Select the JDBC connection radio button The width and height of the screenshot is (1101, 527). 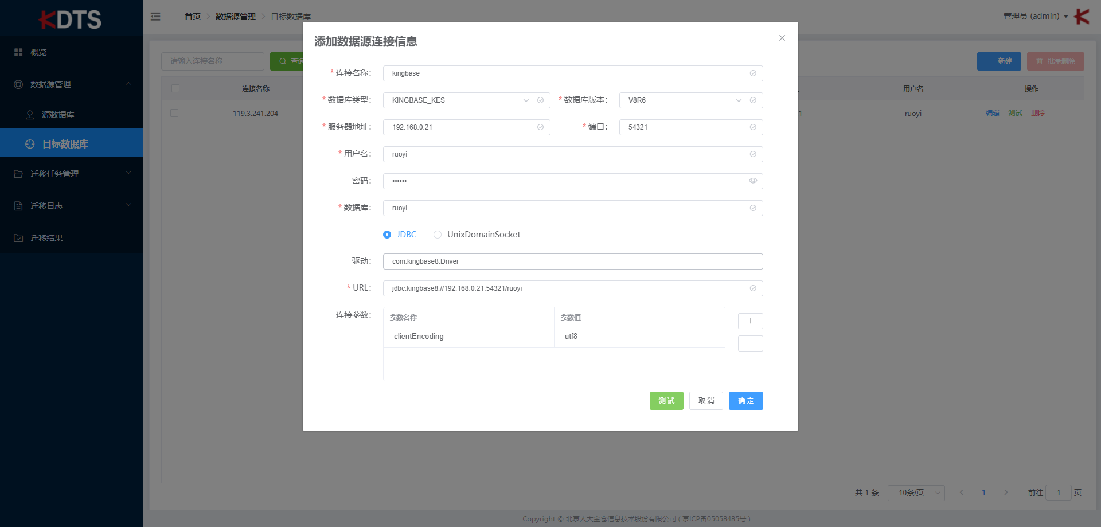(388, 235)
